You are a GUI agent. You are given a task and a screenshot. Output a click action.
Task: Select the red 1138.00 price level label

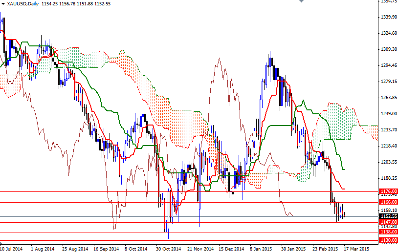click(x=388, y=232)
